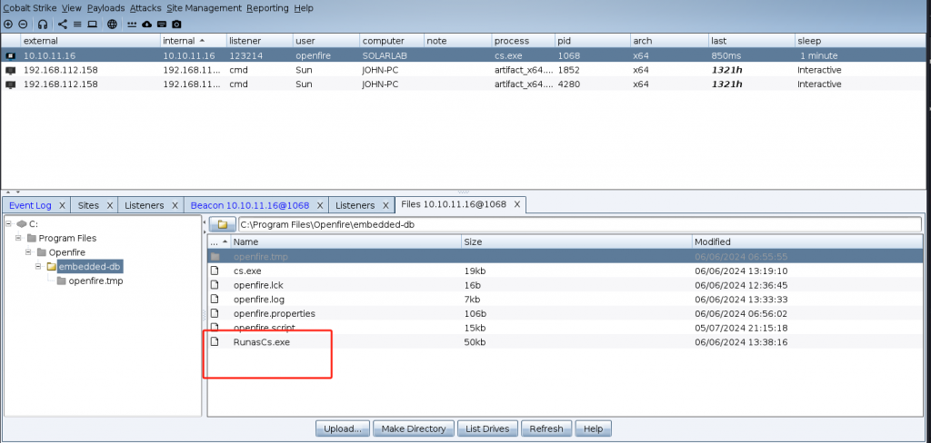Viewport: 931px width, 443px height.
Task: Close the Files 10.10.11.16@1068 tab
Action: 516,204
